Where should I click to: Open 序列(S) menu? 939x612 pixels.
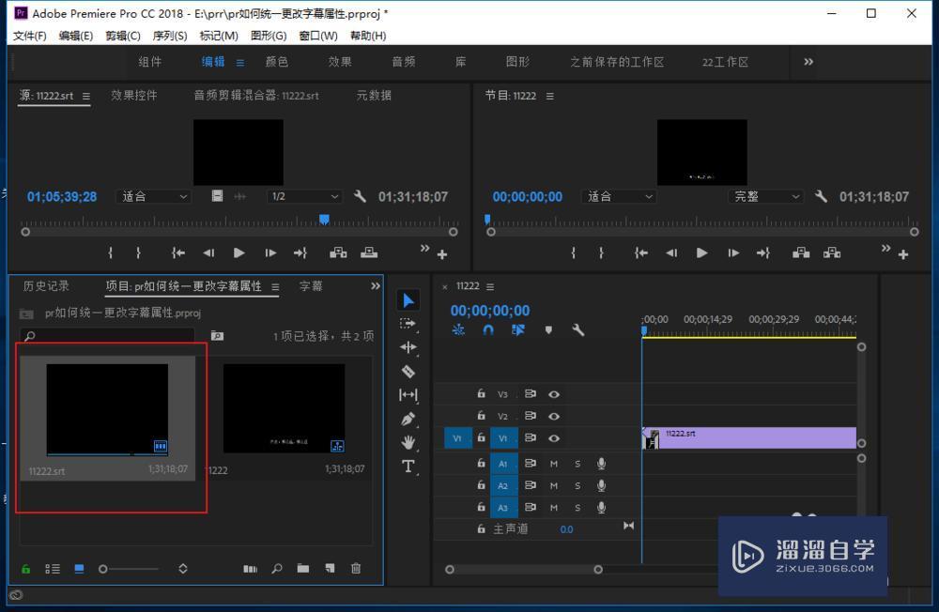click(169, 36)
